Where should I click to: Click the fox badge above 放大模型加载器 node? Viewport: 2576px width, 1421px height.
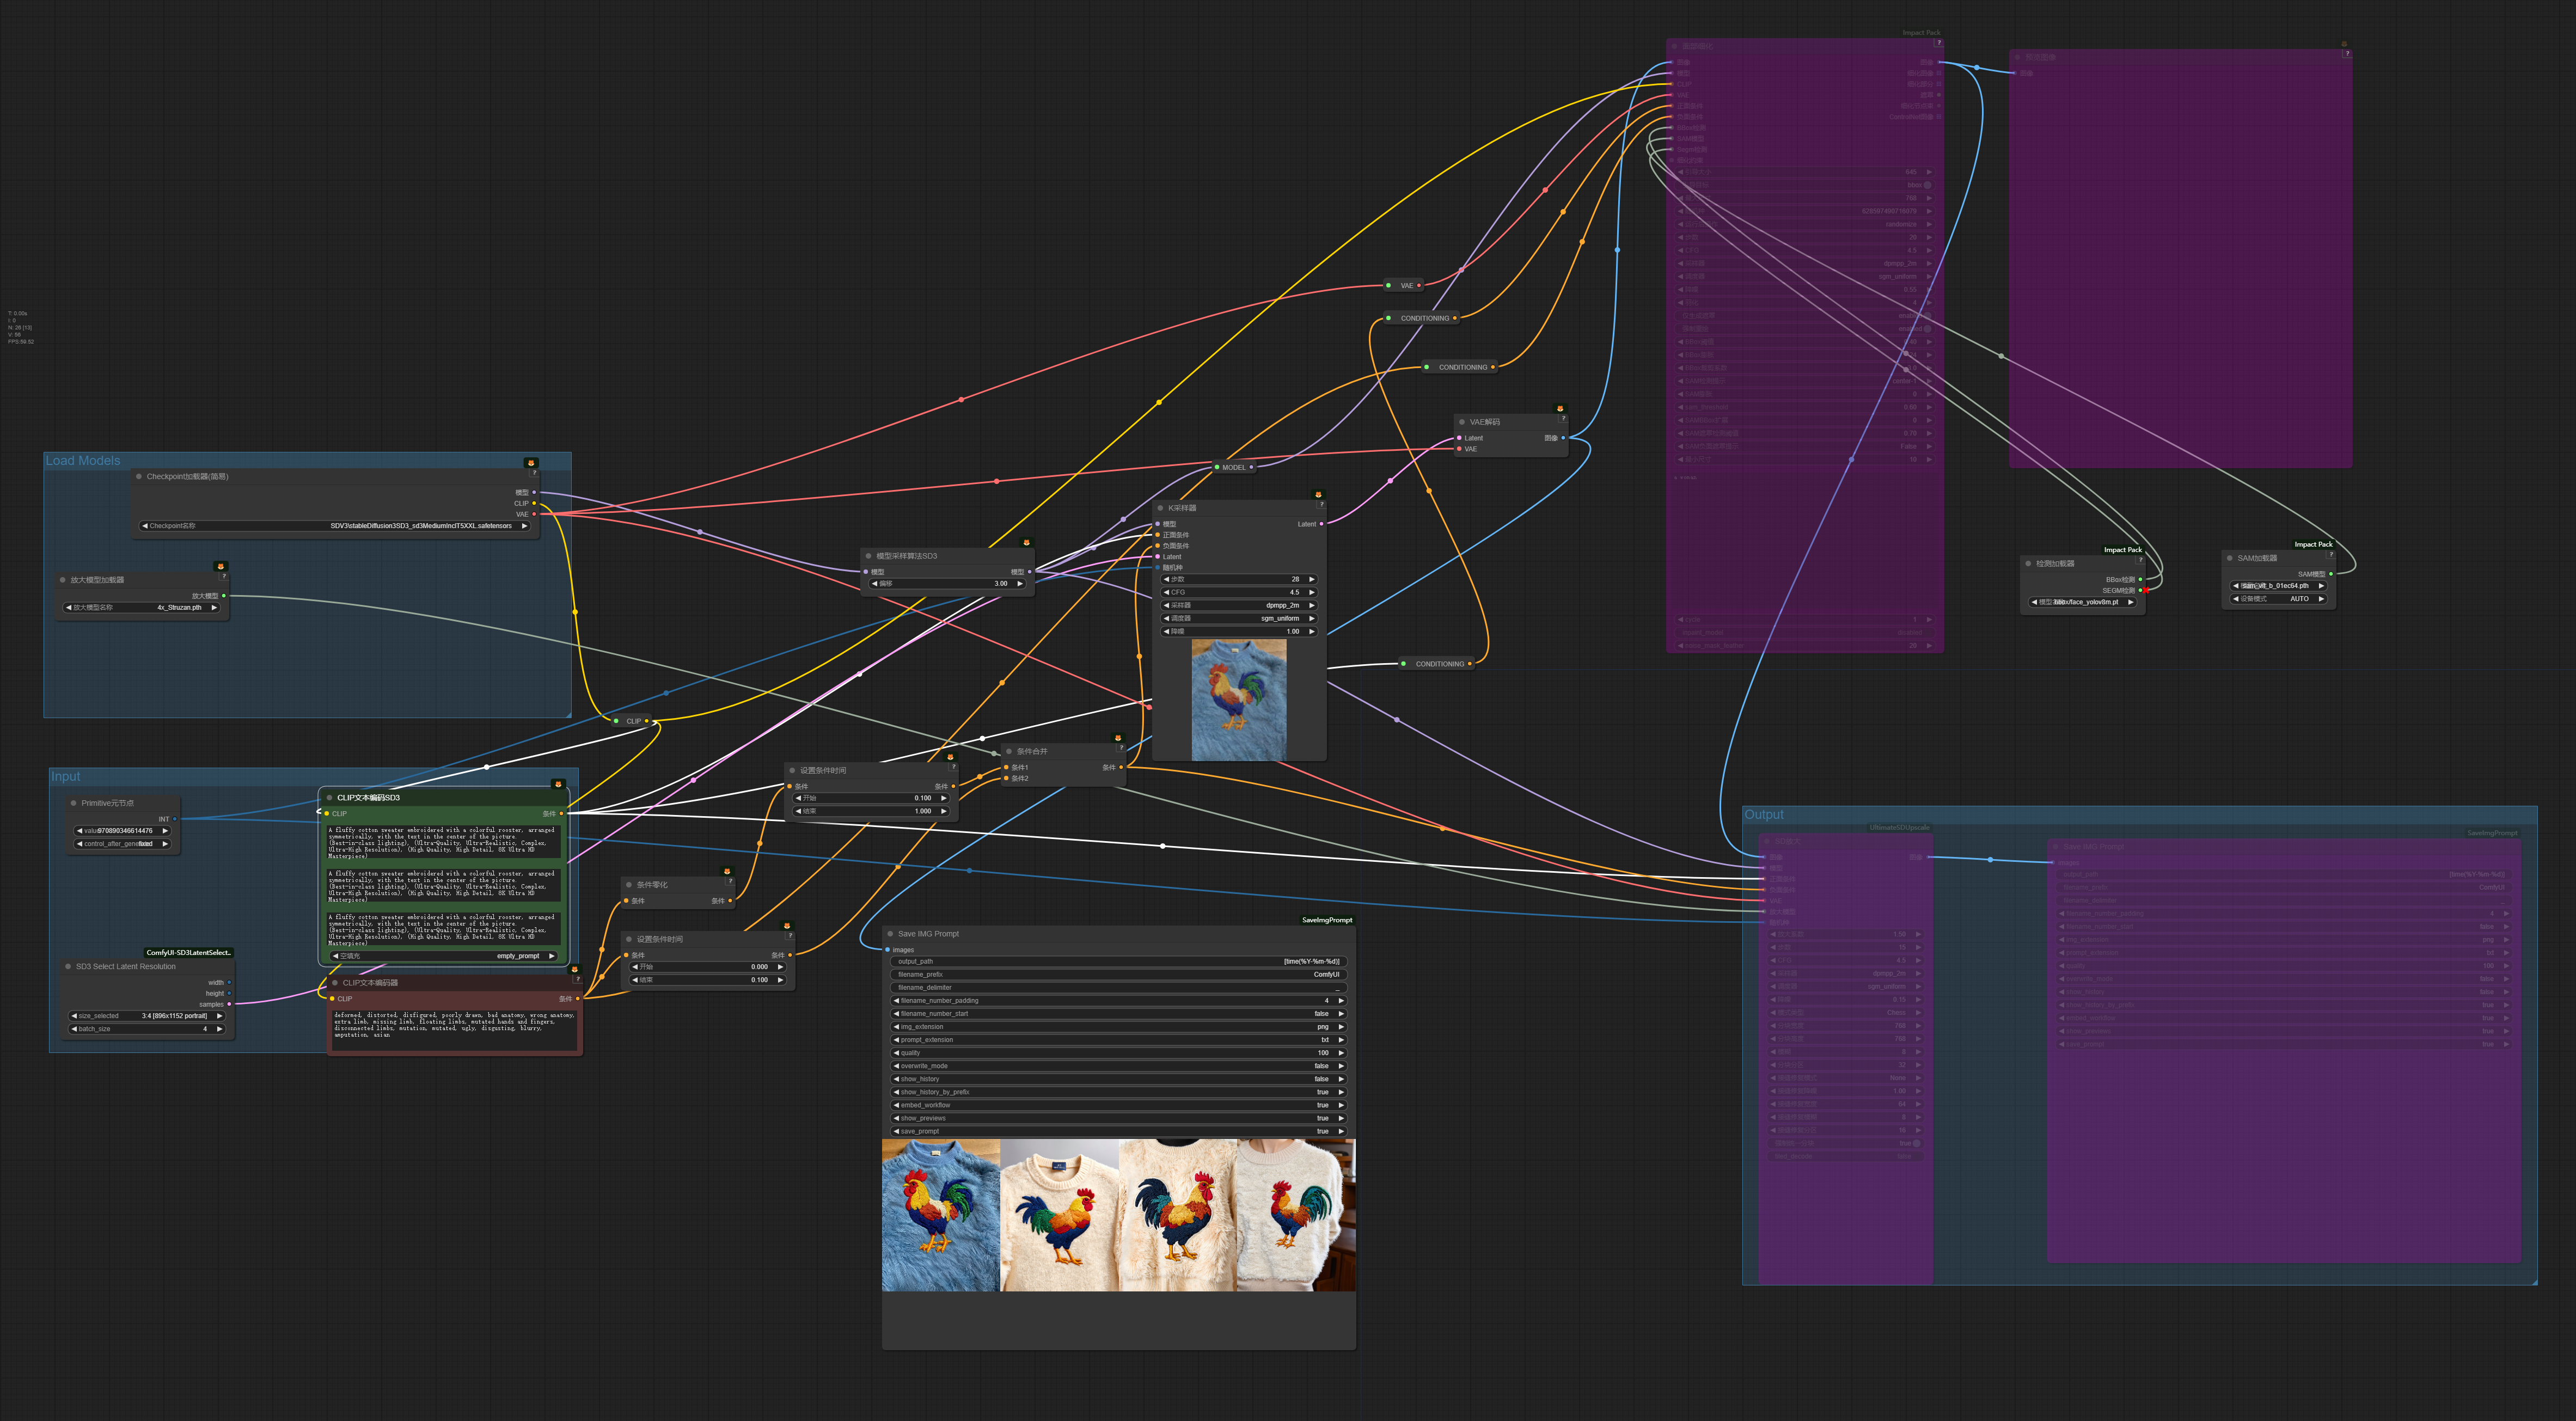coord(221,567)
